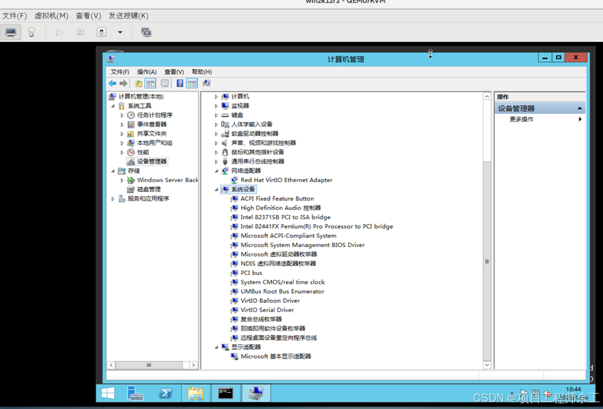Click the virt-manager lightbulb details icon
Image resolution: width=603 pixels, height=409 pixels.
[x=31, y=32]
